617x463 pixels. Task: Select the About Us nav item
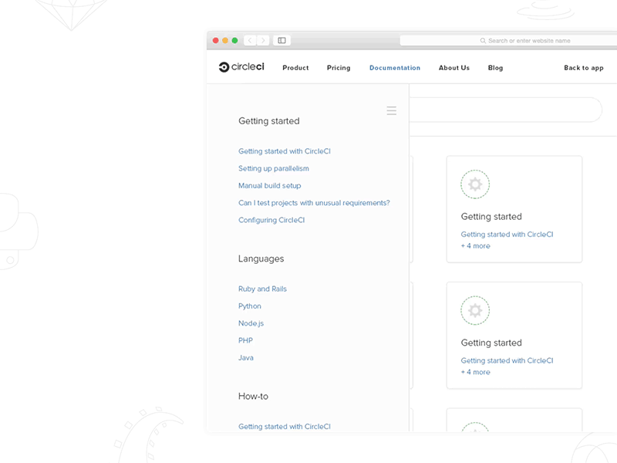click(x=454, y=68)
